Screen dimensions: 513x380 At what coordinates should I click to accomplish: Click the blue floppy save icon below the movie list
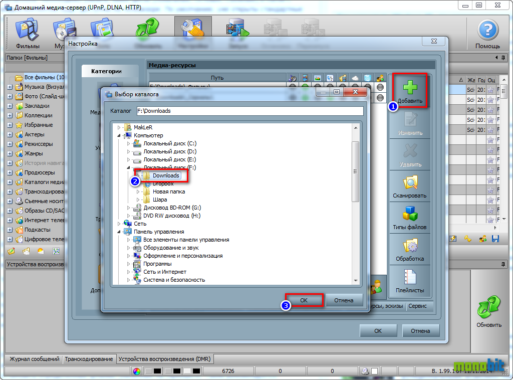pos(495,239)
